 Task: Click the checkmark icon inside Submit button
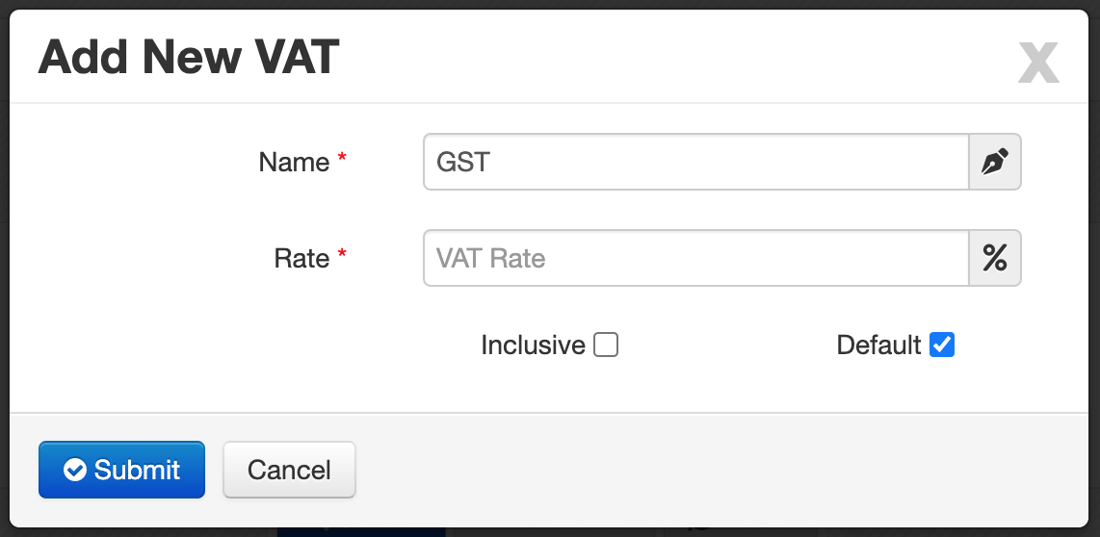click(75, 470)
